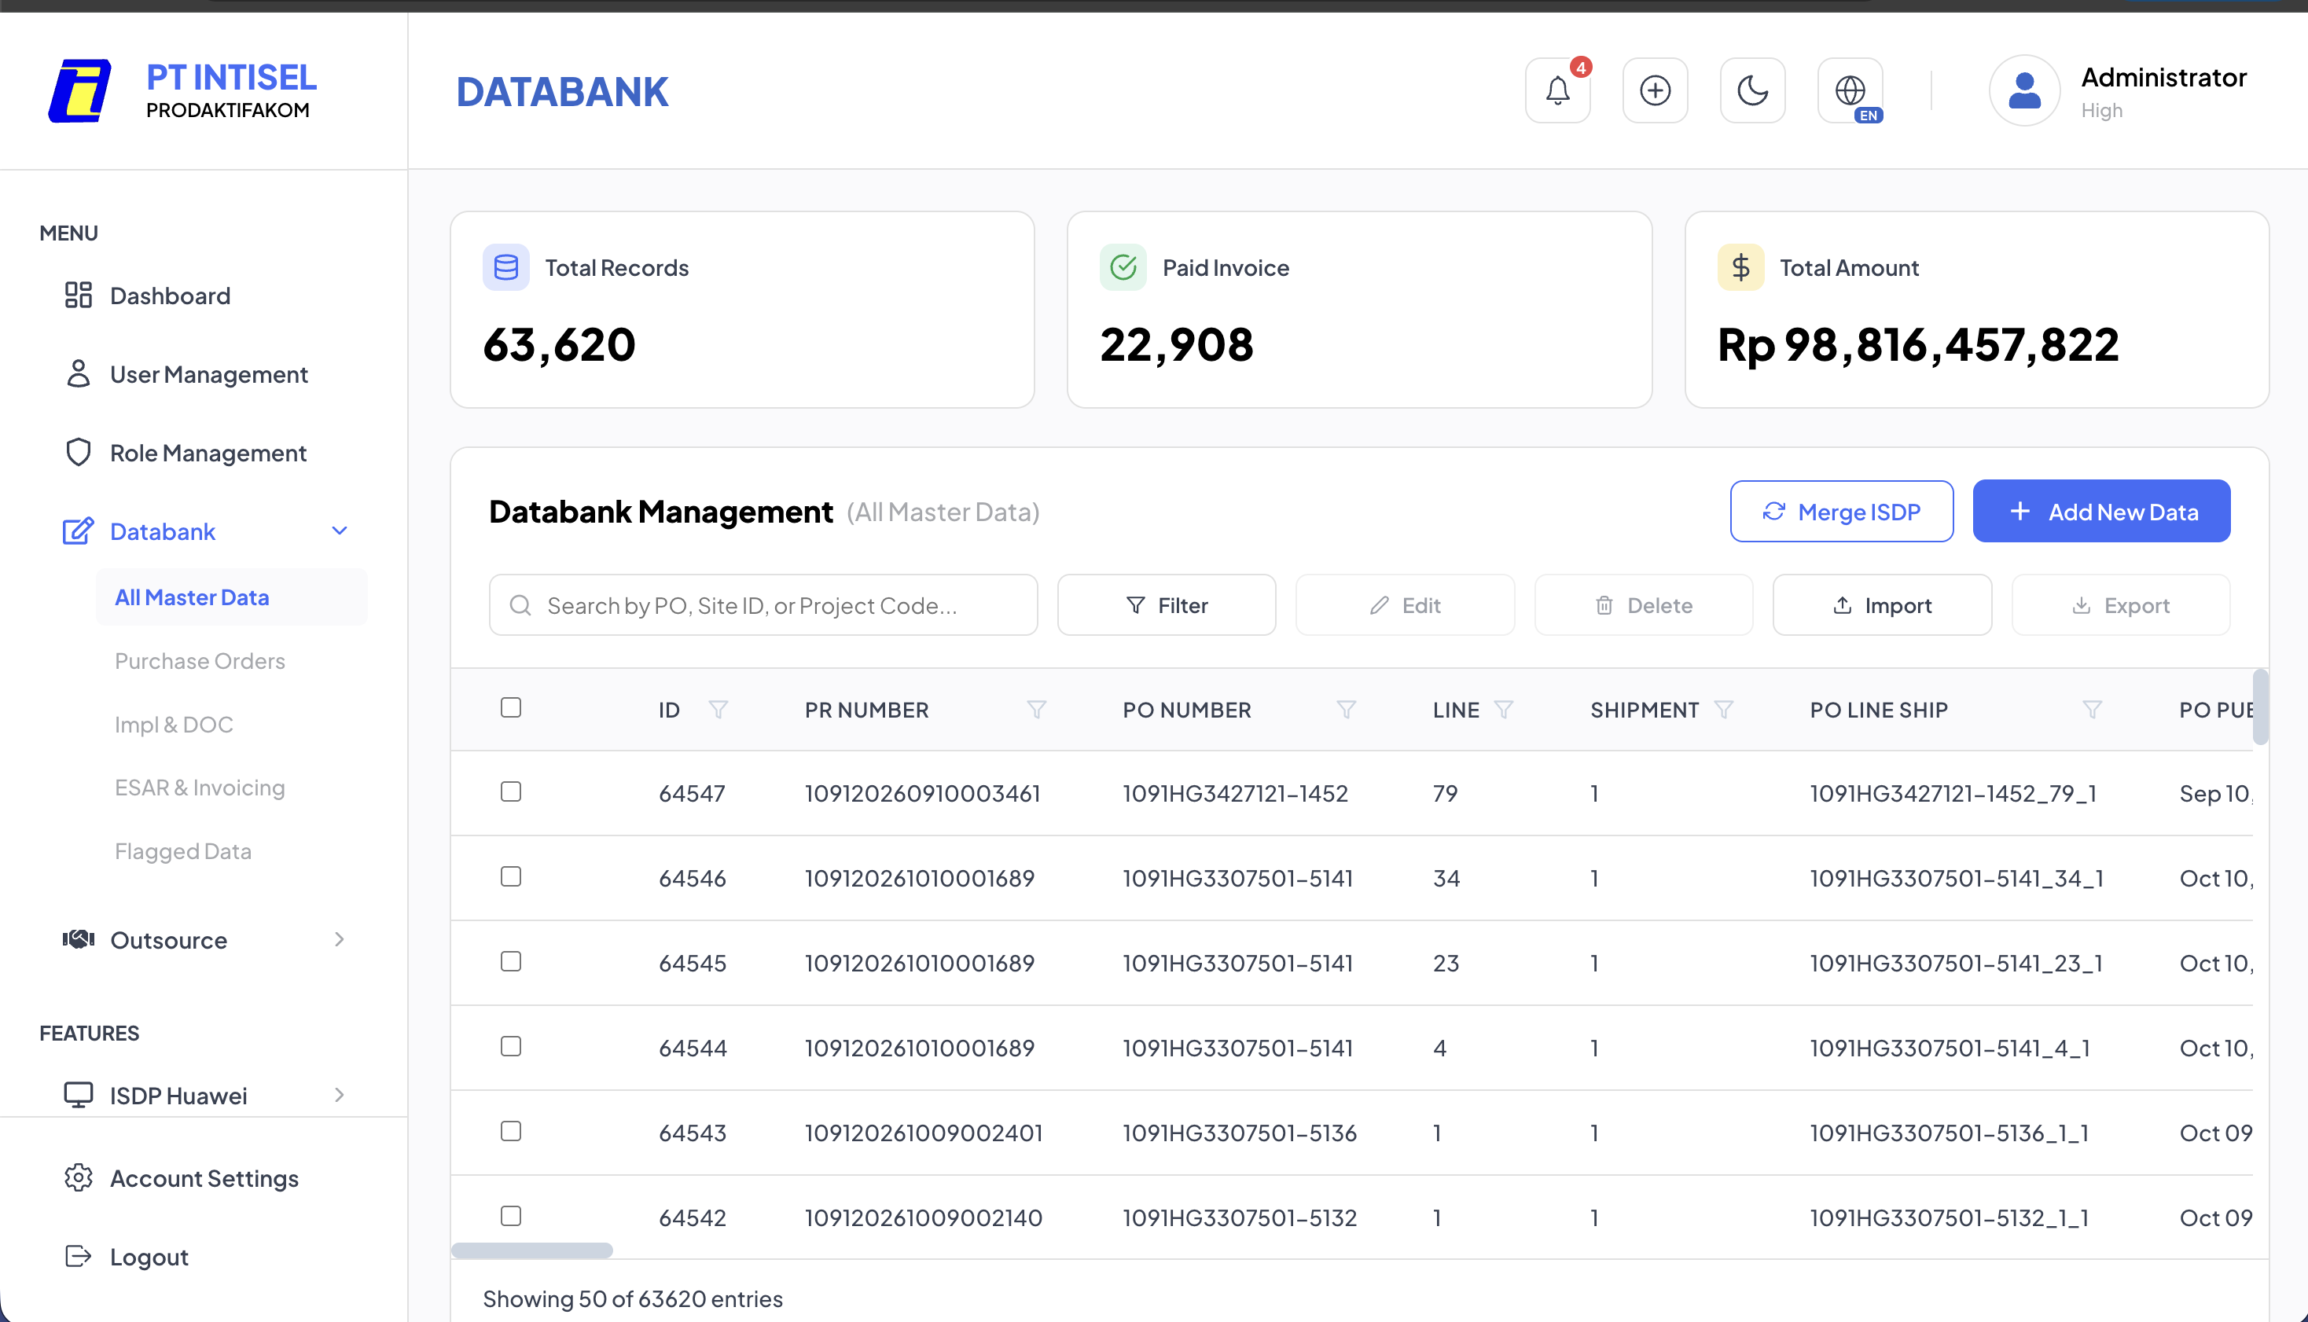The image size is (2308, 1322).
Task: Click the horizontal table scrollbar
Action: pyautogui.click(x=532, y=1250)
